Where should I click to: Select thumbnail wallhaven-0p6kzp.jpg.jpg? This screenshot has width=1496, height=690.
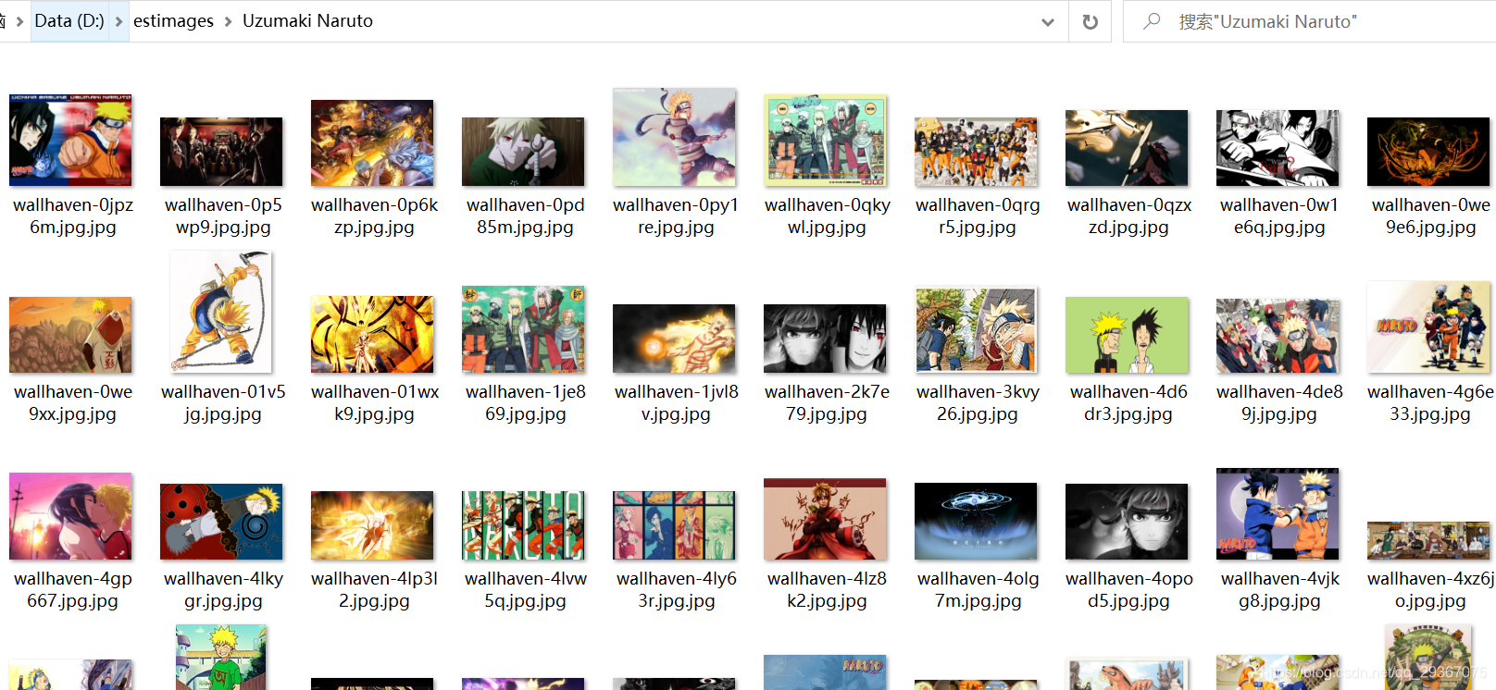(x=372, y=143)
